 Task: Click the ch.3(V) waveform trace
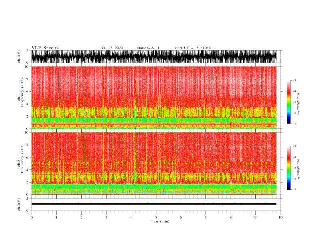154,204
